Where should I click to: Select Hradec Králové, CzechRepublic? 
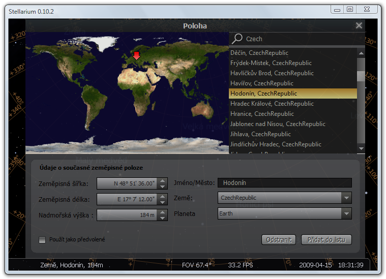tap(293, 104)
